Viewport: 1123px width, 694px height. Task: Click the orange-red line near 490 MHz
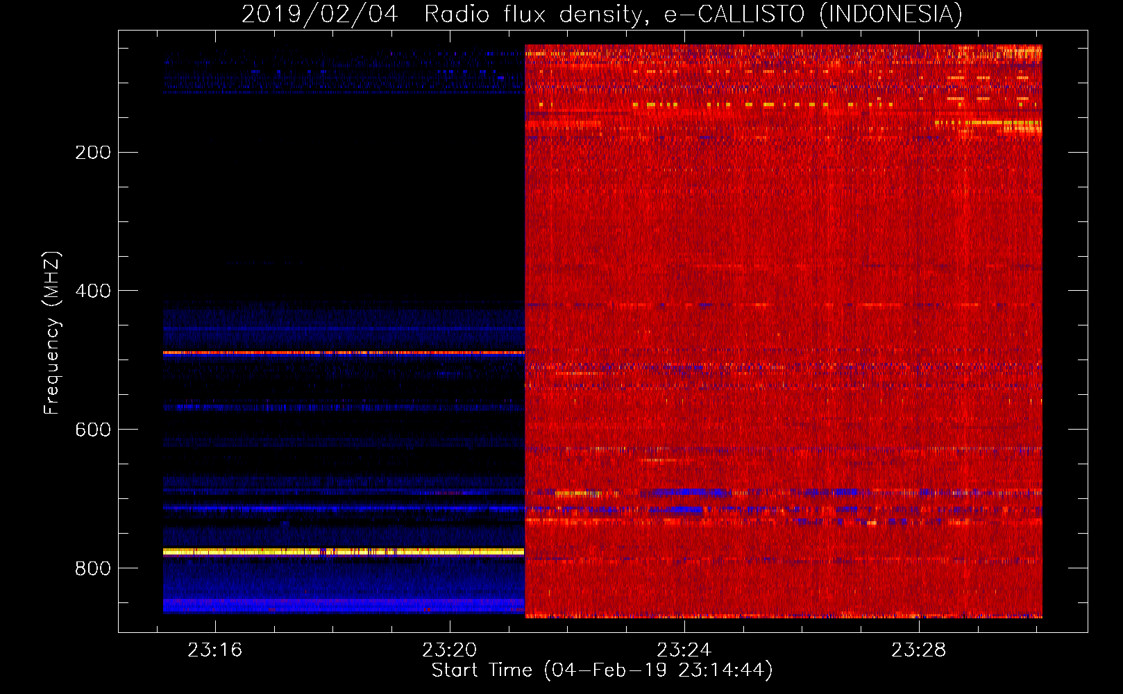pyautogui.click(x=344, y=353)
